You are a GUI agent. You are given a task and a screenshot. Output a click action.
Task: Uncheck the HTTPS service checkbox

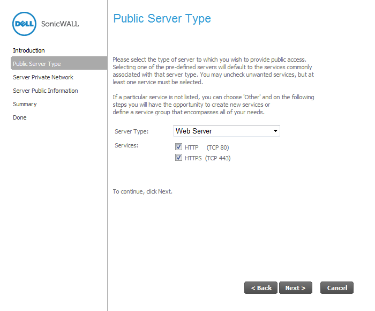[x=178, y=158]
